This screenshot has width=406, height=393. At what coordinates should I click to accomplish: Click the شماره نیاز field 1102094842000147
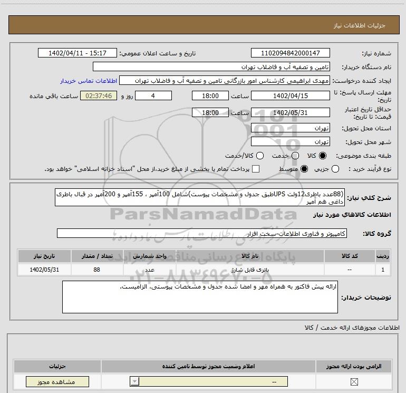click(x=290, y=53)
